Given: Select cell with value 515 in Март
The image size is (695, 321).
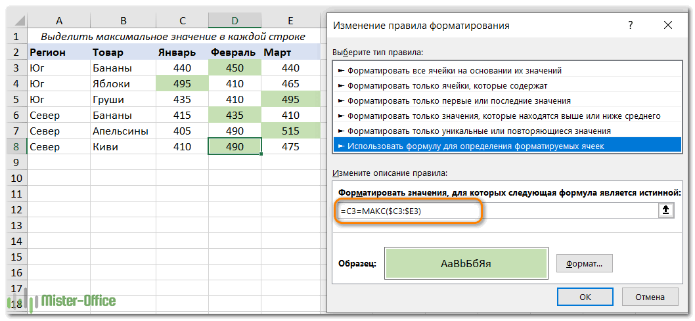Looking at the screenshot, I should [290, 131].
